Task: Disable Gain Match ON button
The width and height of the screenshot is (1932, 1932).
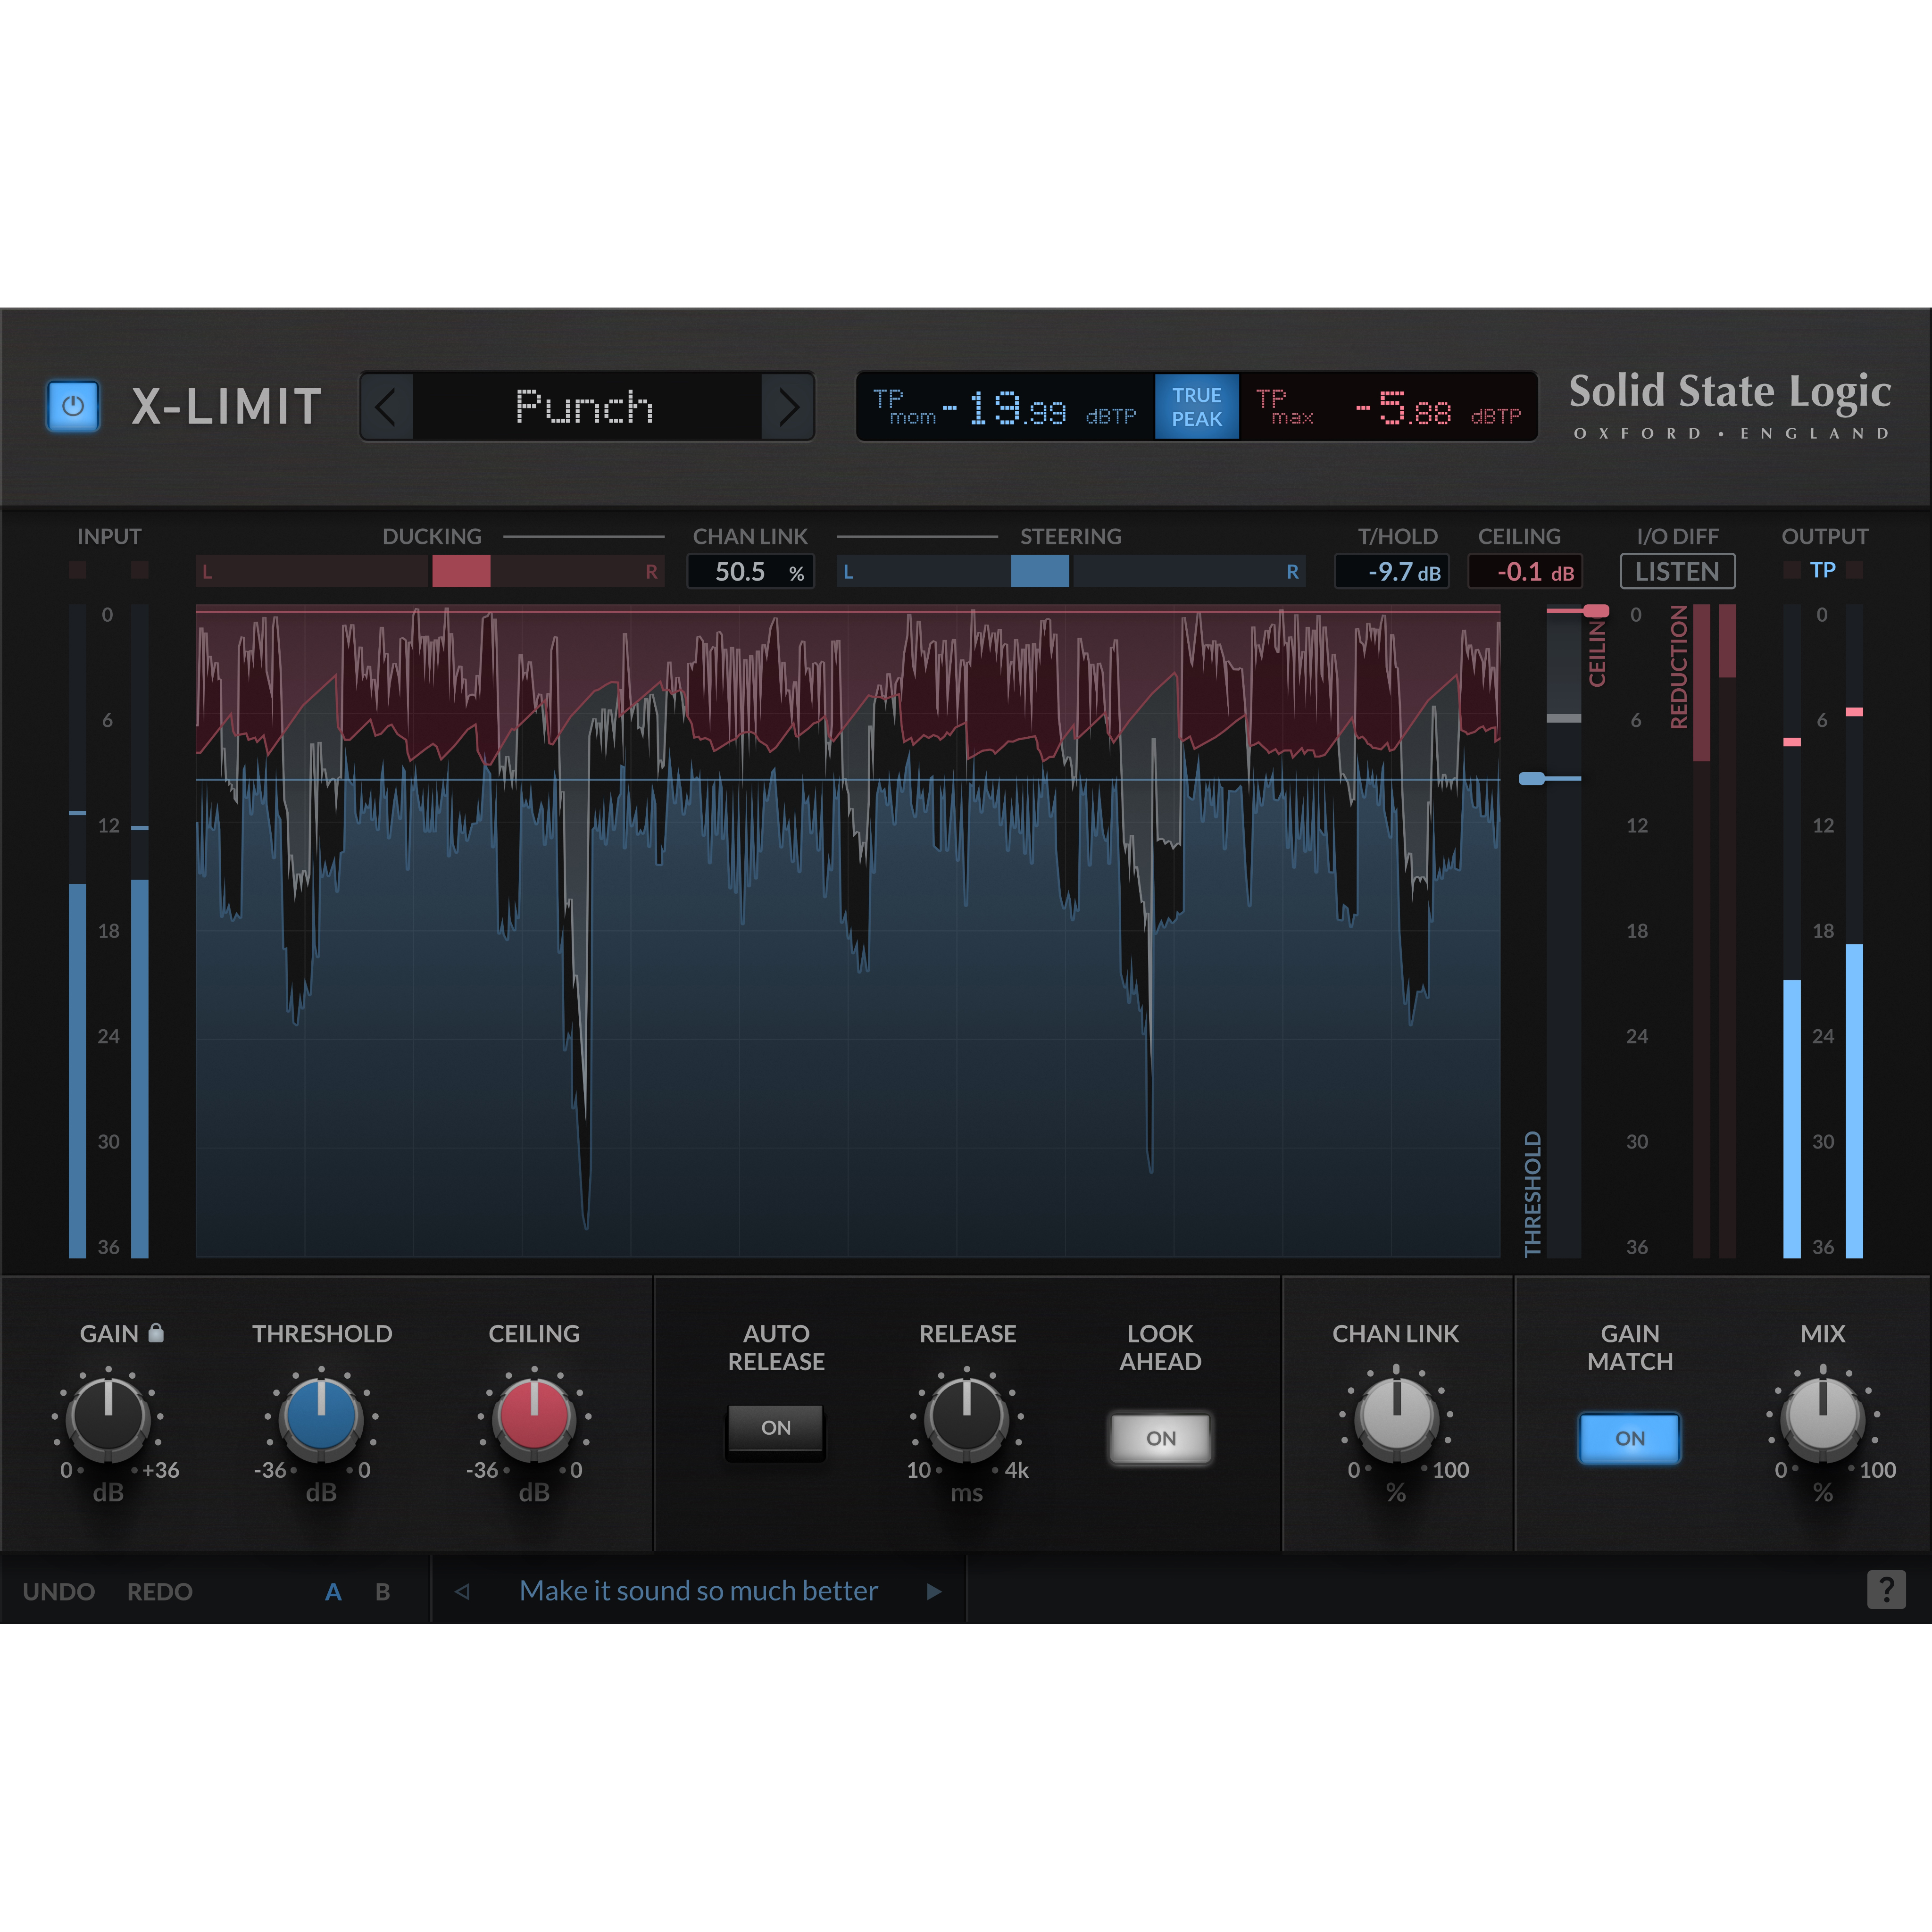Action: tap(1629, 1438)
